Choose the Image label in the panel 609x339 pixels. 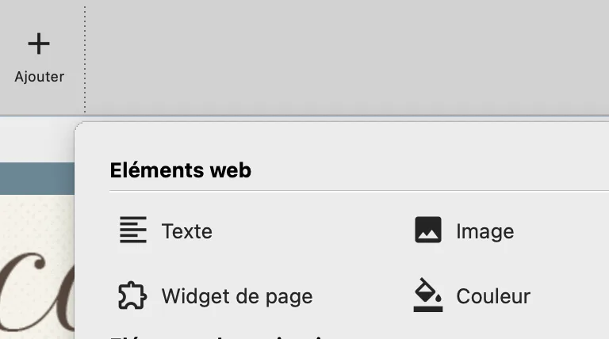485,231
